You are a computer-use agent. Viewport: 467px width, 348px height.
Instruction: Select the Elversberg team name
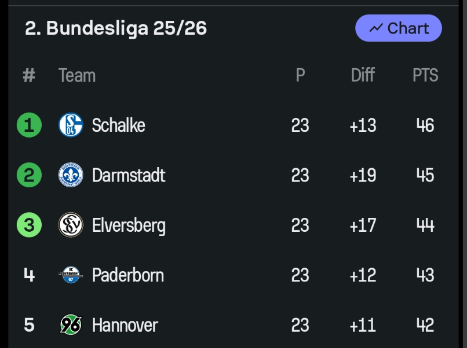tap(129, 225)
